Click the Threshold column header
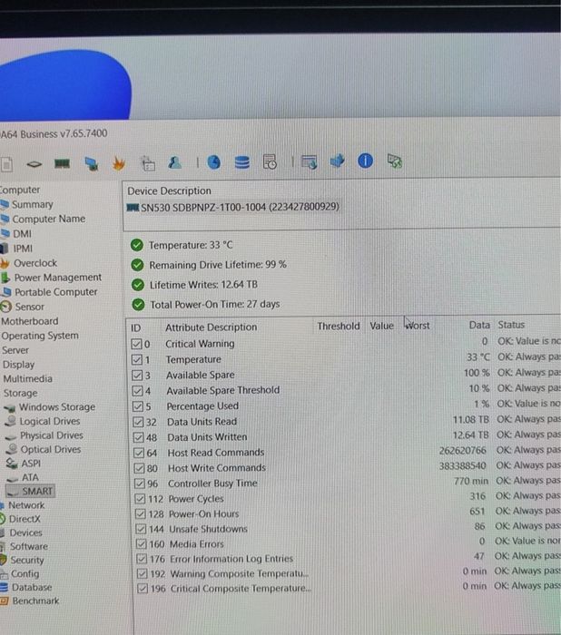Screen dimensions: 561x635 [x=339, y=326]
